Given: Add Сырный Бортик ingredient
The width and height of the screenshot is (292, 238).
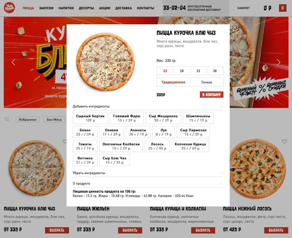Looking at the screenshot, I should (90, 118).
